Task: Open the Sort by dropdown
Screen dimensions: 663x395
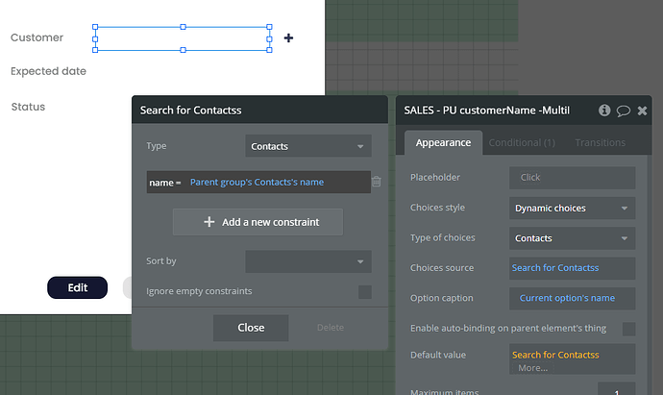Action: 308,261
